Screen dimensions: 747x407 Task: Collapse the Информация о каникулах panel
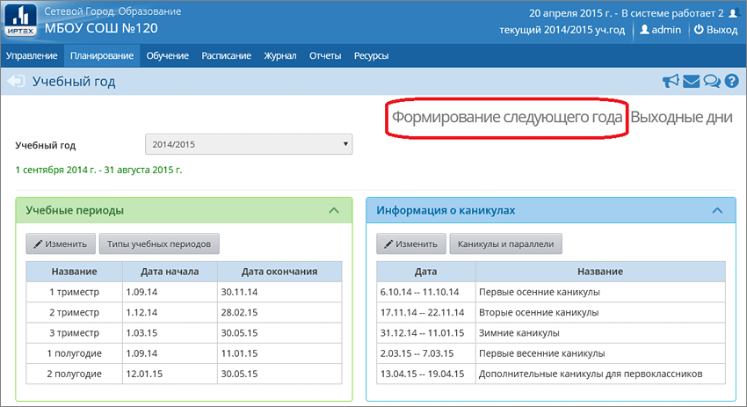pos(716,211)
